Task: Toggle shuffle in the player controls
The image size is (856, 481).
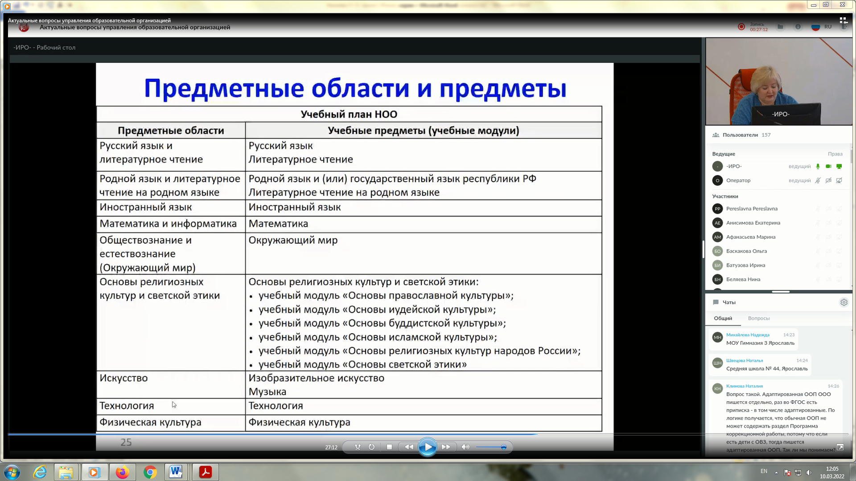Action: tap(358, 447)
